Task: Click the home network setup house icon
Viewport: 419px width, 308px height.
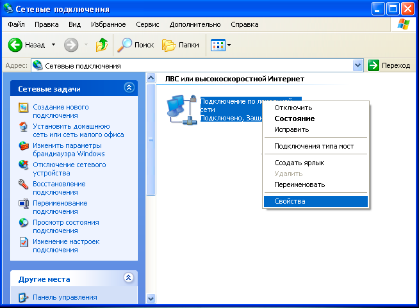Action: [x=24, y=127]
